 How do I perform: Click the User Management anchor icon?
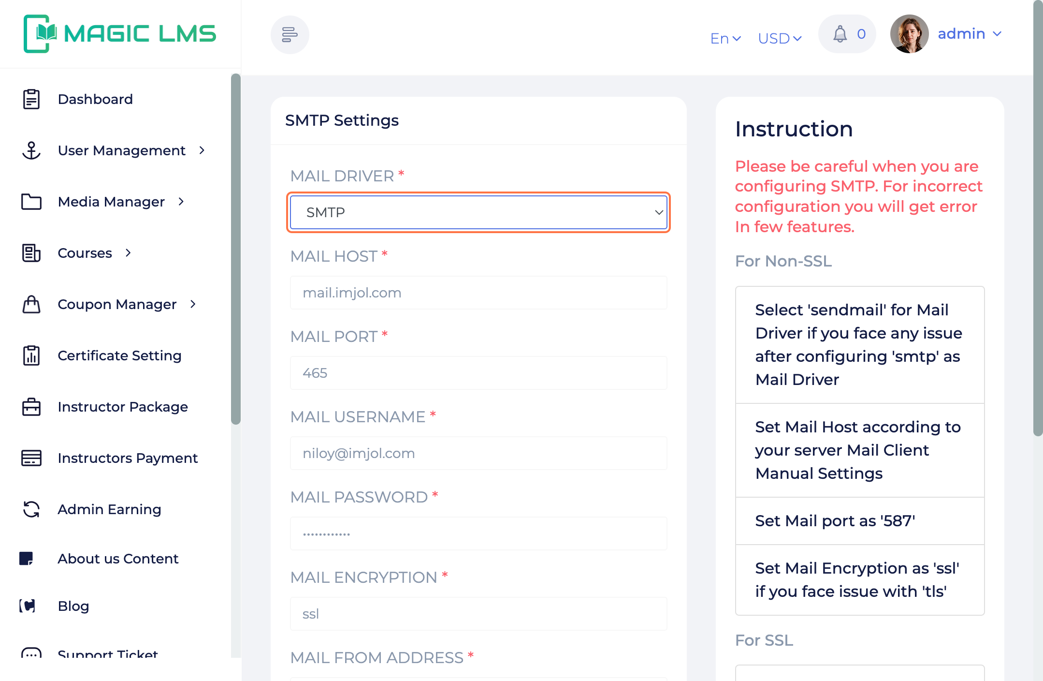31,150
